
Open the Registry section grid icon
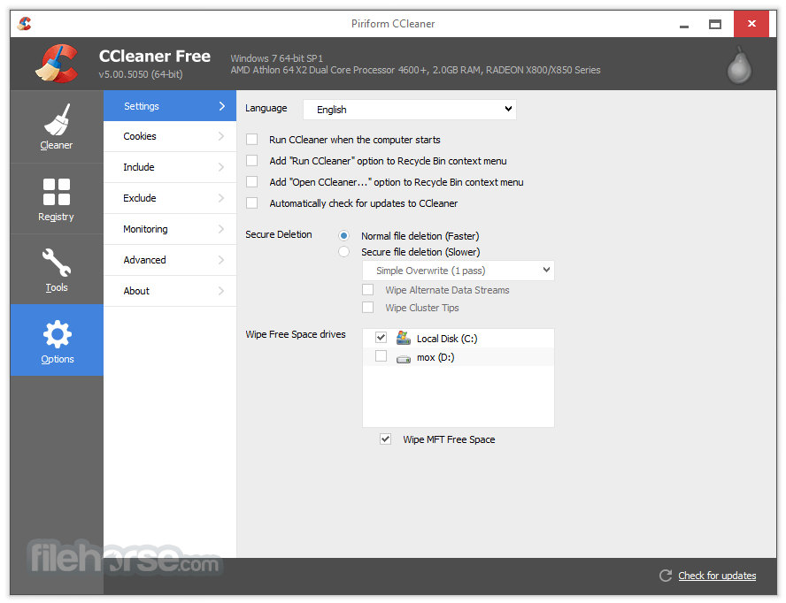click(x=57, y=192)
